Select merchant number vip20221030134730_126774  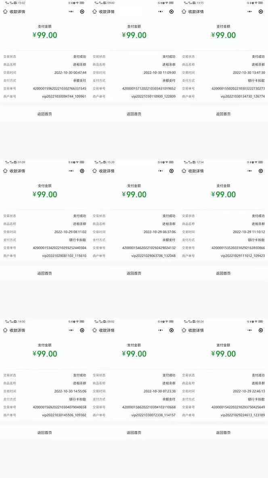243,97
